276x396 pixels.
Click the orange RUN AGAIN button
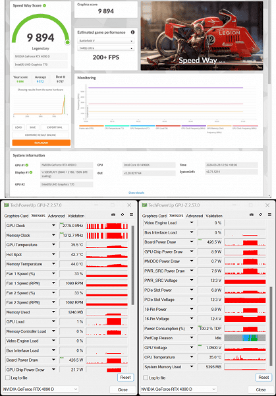(x=41, y=143)
